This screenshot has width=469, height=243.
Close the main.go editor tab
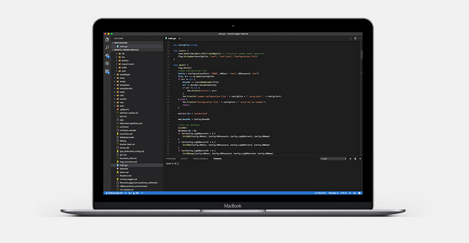point(179,39)
